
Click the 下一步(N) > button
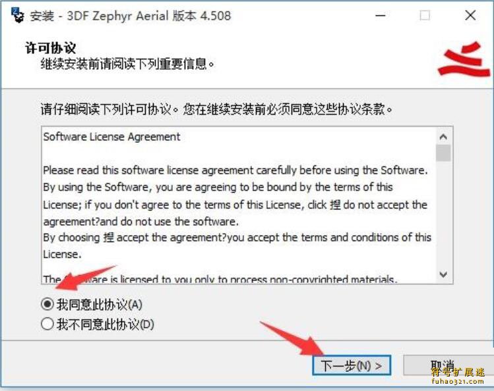pos(352,365)
